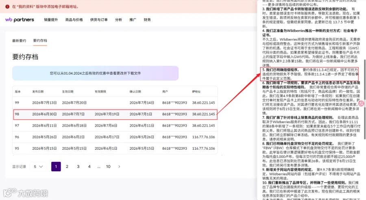Click the pink floating widget icon
The image size is (366, 200).
(x=362, y=103)
